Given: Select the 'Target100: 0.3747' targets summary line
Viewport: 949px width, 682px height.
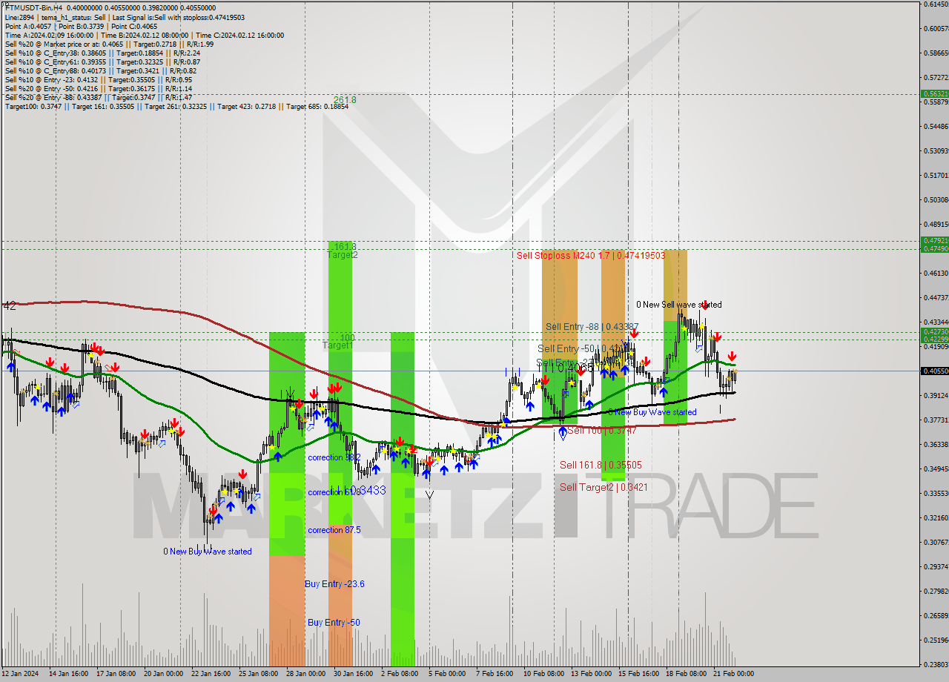Looking at the screenshot, I should [176, 106].
